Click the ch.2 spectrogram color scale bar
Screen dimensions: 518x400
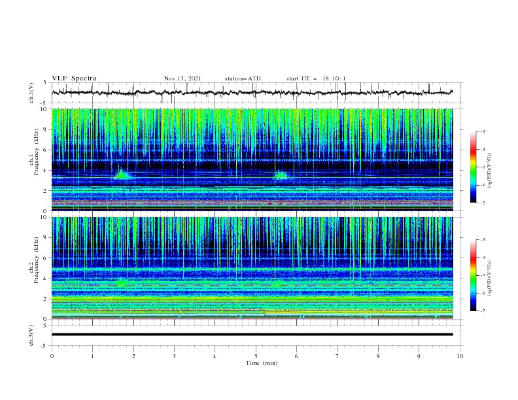tap(474, 275)
